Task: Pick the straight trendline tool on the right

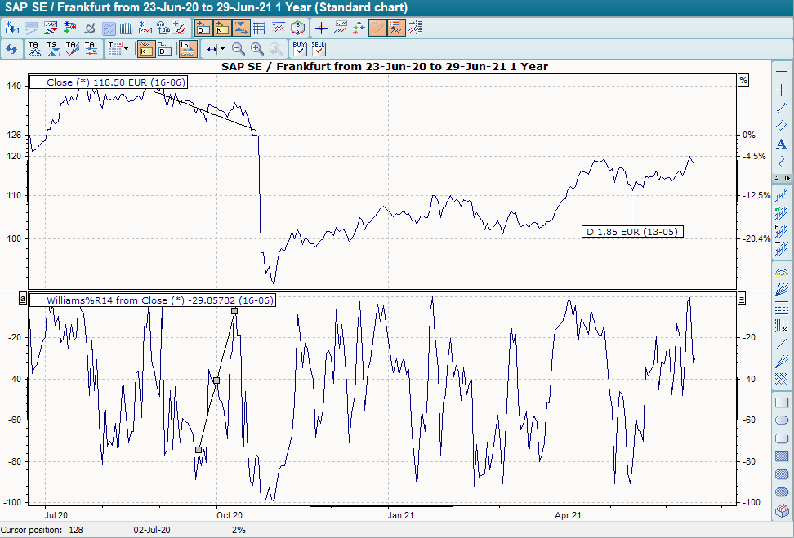Action: point(781,108)
